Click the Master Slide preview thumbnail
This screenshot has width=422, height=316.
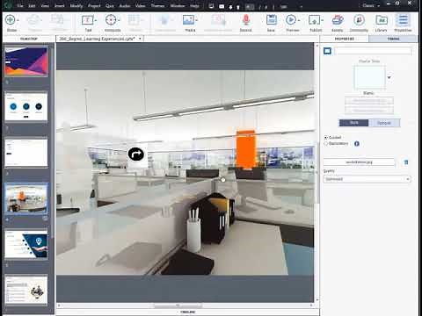[369, 77]
